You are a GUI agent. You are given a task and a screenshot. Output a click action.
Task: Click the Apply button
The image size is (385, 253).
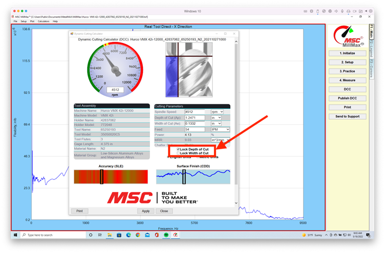(x=145, y=211)
